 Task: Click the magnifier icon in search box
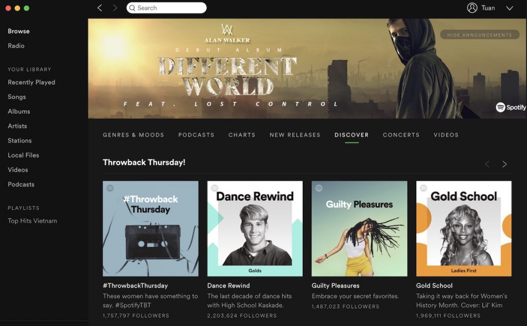click(x=132, y=8)
